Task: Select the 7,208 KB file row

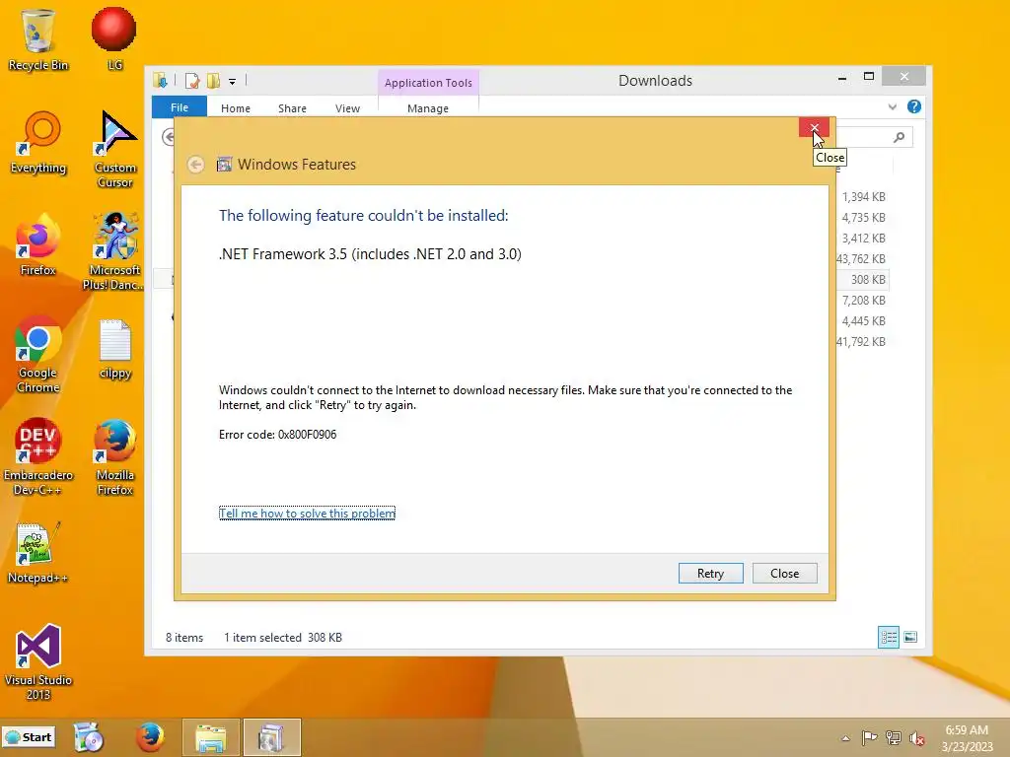Action: click(x=863, y=300)
